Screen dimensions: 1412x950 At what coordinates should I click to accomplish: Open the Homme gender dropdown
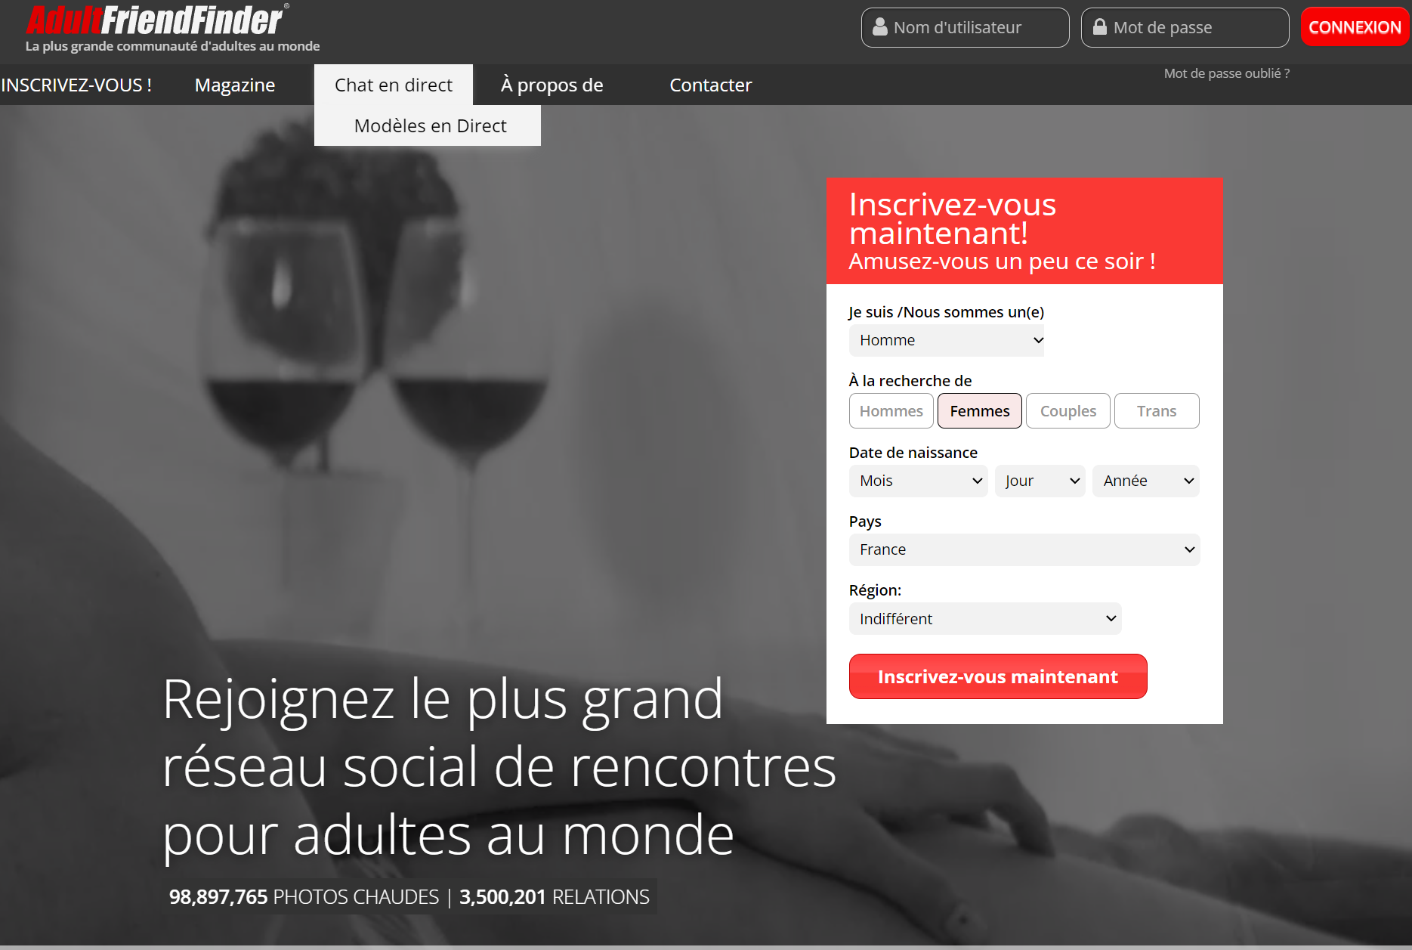click(947, 340)
